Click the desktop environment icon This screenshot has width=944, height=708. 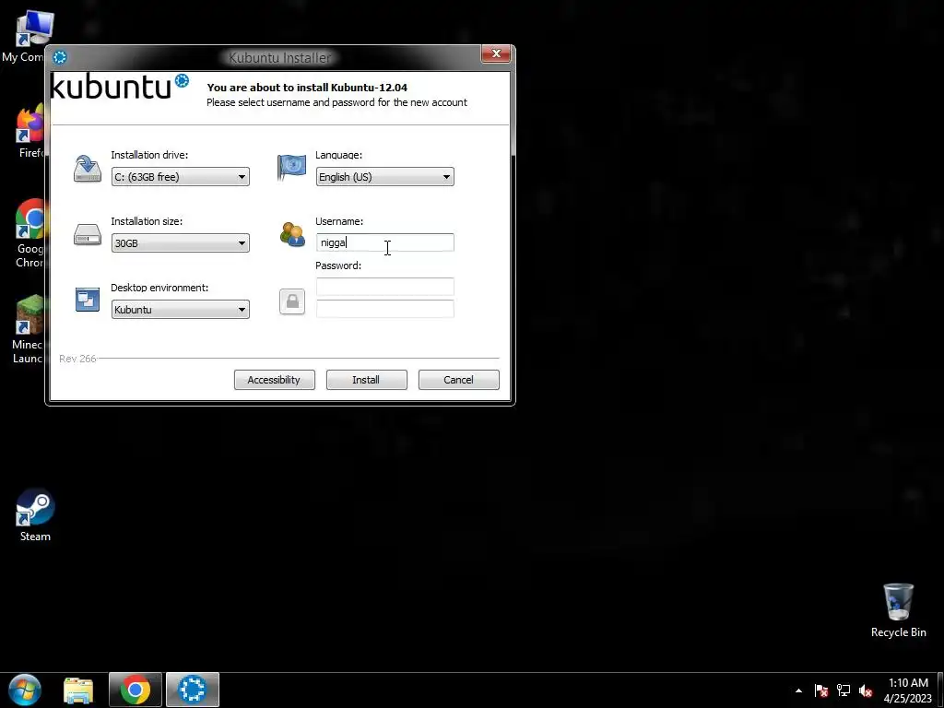pos(88,300)
